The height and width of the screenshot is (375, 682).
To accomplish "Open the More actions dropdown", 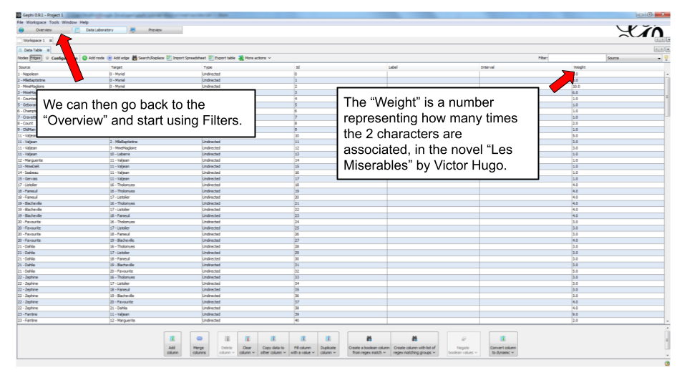I will [255, 58].
